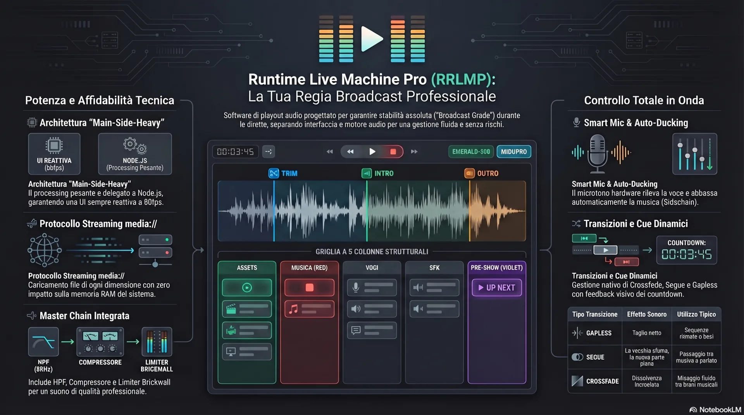Skip to next track in transport bar
Viewport: 744px width, 415px height.
414,151
